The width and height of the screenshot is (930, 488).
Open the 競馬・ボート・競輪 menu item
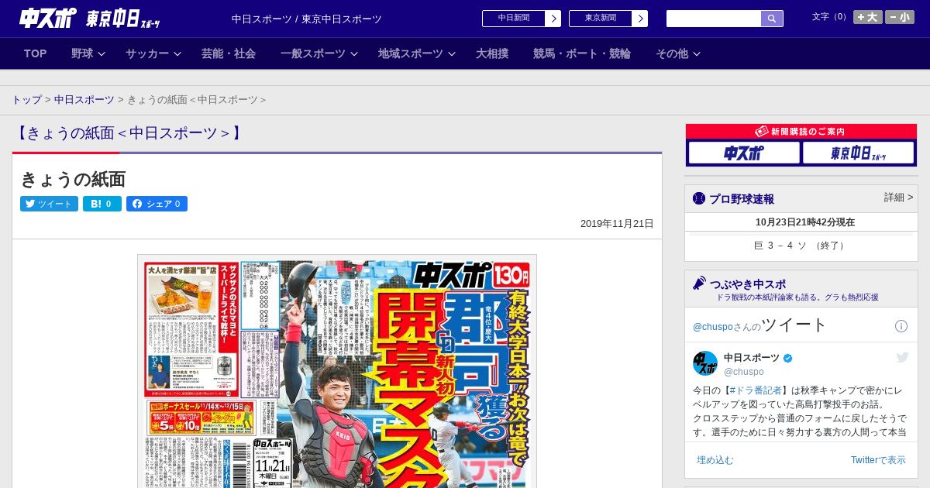582,53
